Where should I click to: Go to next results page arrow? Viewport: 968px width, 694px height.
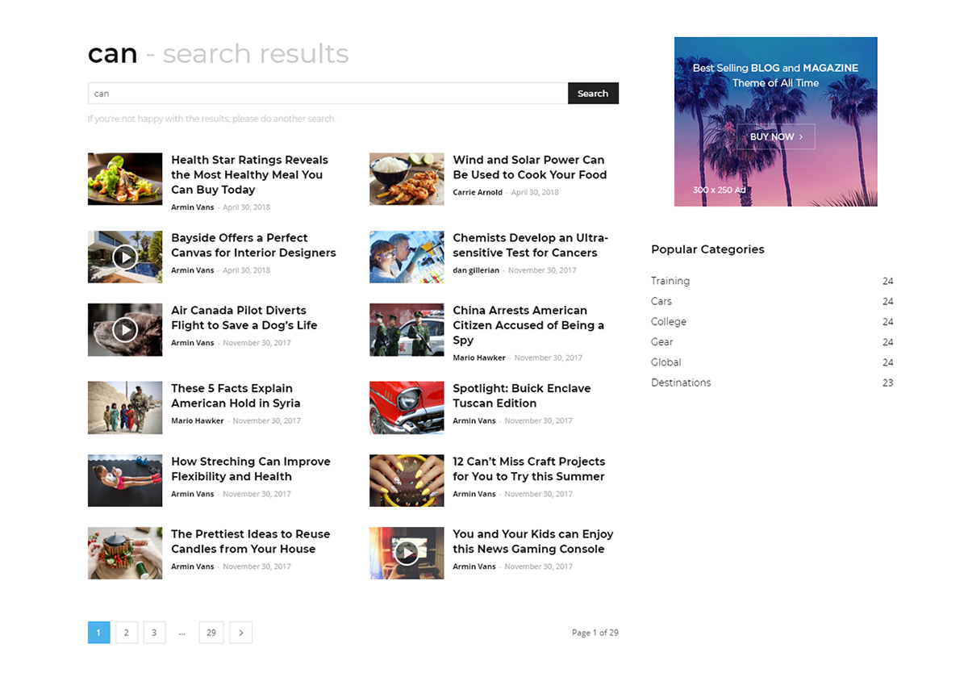[x=240, y=633]
